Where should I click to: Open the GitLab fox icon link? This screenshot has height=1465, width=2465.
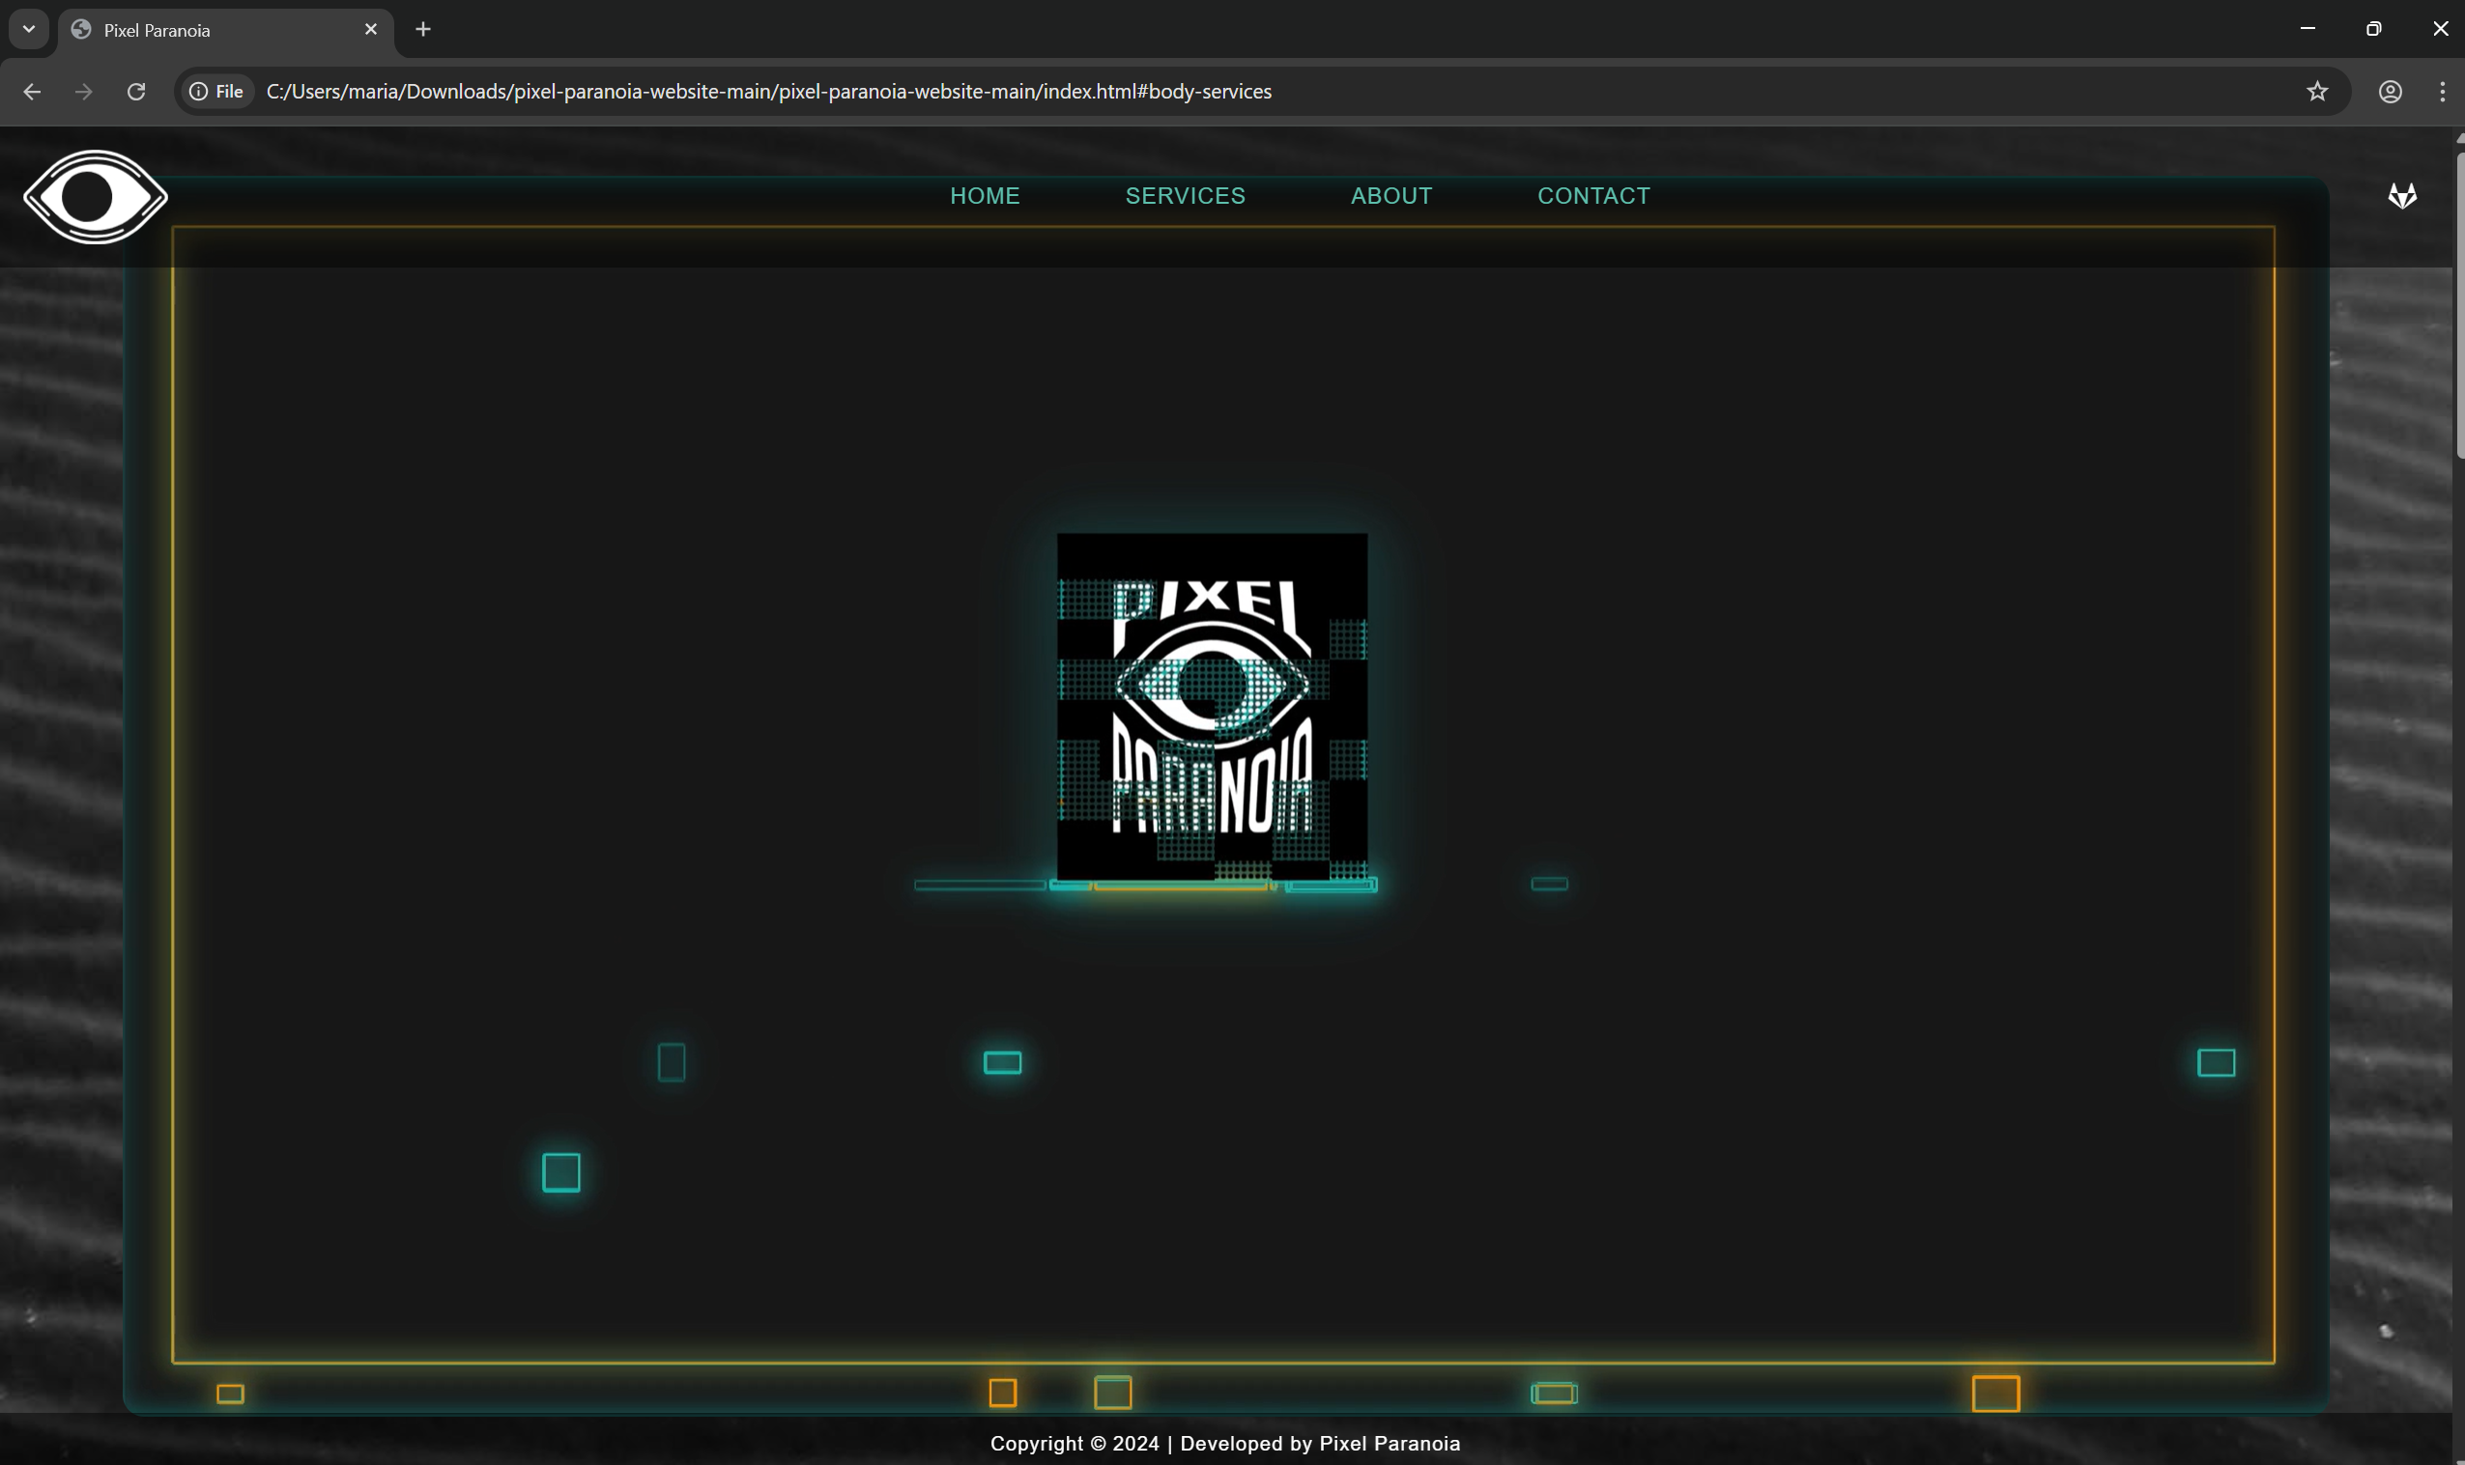[2402, 195]
